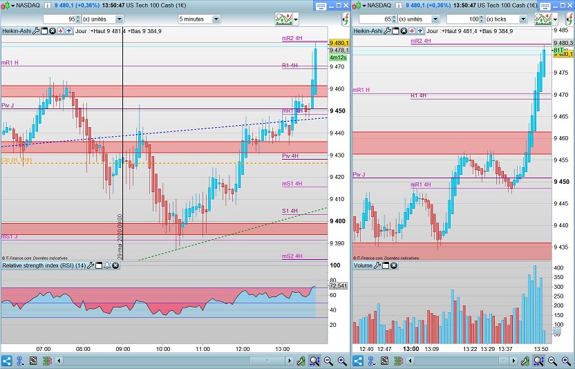This screenshot has width=575, height=369.
Task: Open Heikin-Ashi settings wrench in left chart
Action: [36, 31]
